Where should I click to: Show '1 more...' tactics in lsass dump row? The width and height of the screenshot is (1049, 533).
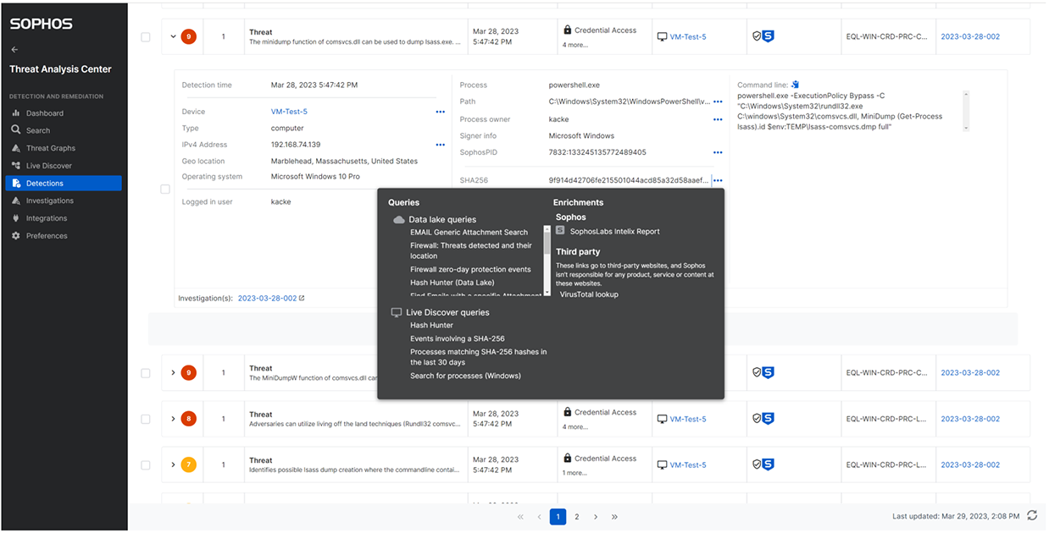point(574,473)
